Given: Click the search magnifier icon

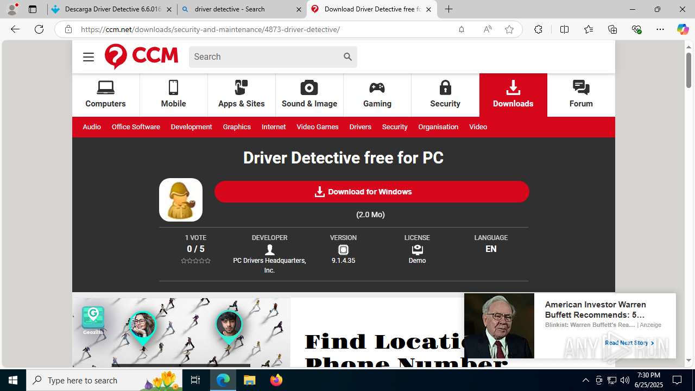Looking at the screenshot, I should pyautogui.click(x=347, y=56).
